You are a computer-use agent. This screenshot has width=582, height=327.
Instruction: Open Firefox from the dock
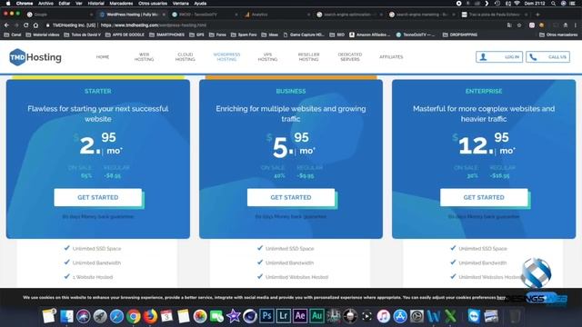(x=150, y=316)
